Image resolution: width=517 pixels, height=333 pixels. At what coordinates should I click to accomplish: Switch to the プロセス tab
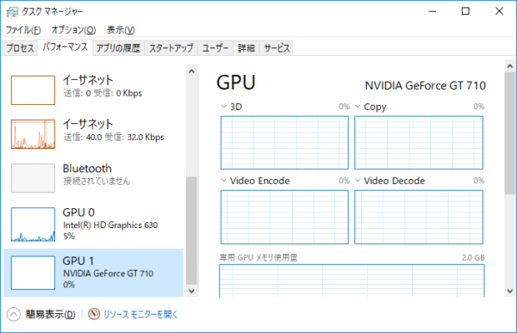(20, 48)
